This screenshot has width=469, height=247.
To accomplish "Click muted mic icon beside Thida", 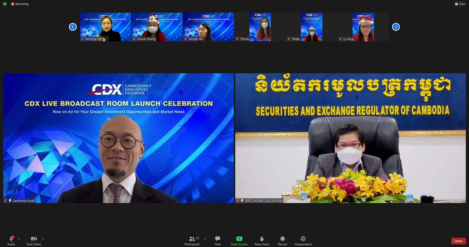I will [x=289, y=39].
